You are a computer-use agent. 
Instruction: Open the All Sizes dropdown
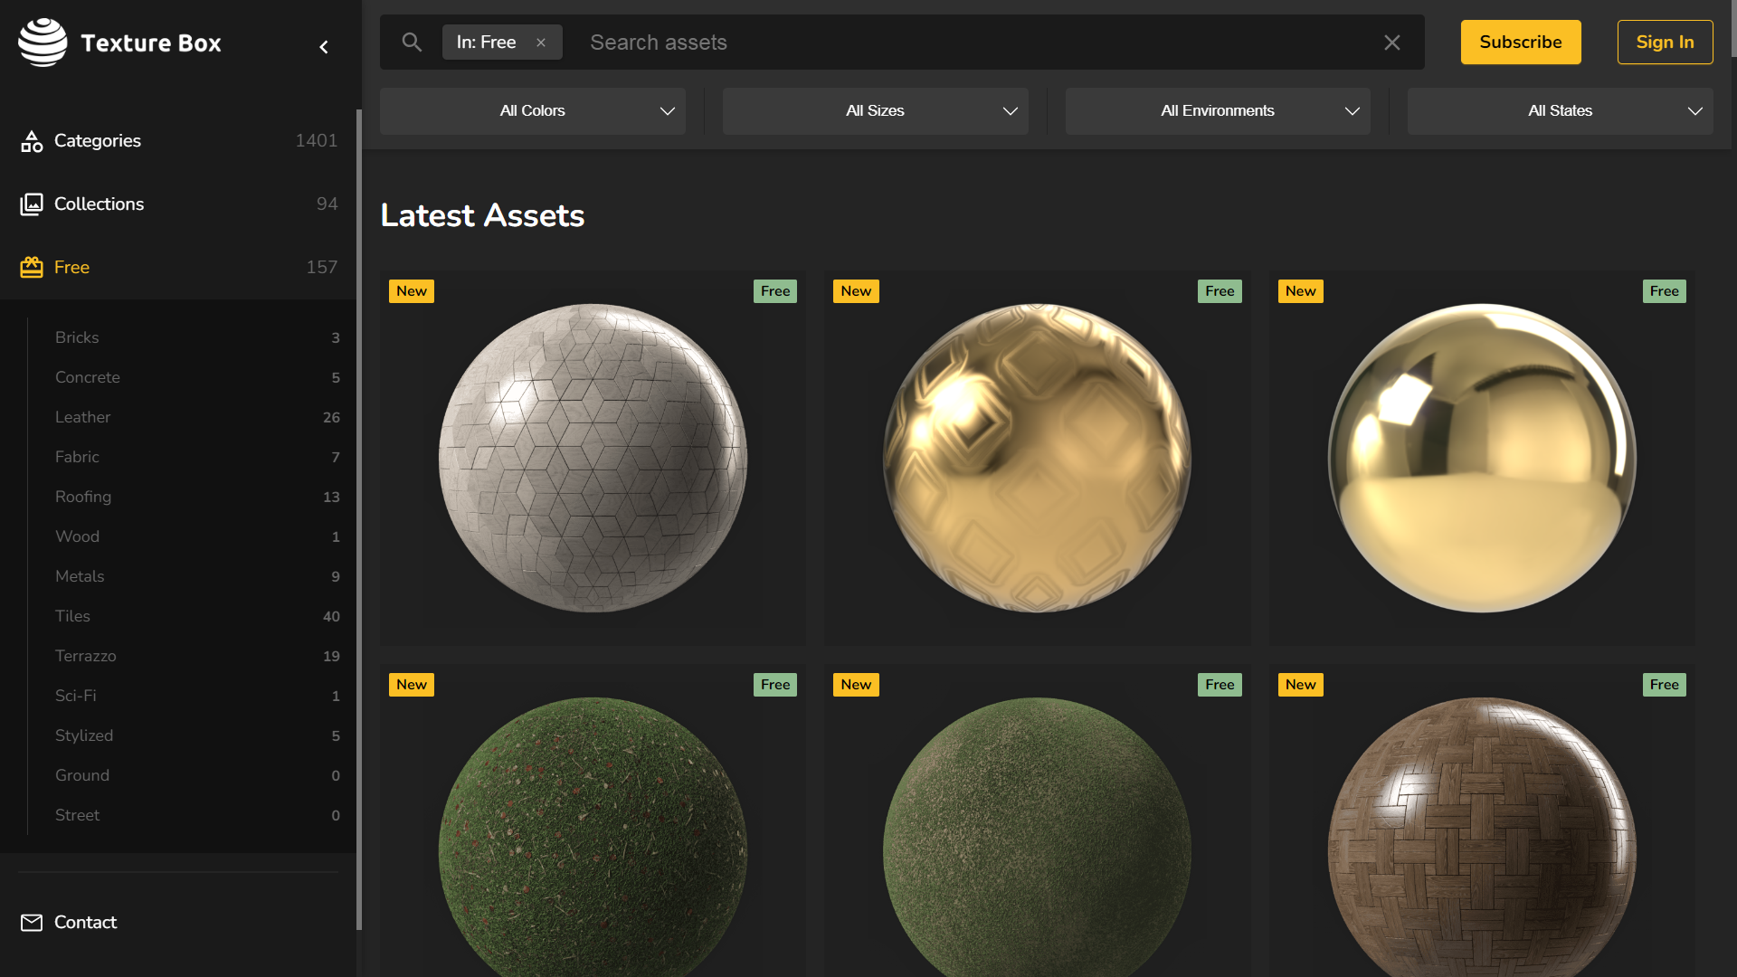coord(875,111)
